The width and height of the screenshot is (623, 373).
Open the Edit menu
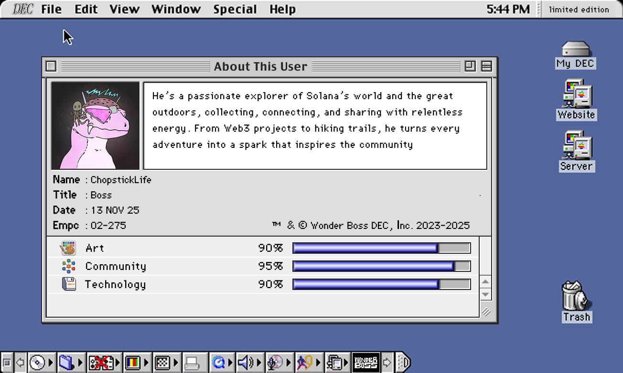point(86,9)
